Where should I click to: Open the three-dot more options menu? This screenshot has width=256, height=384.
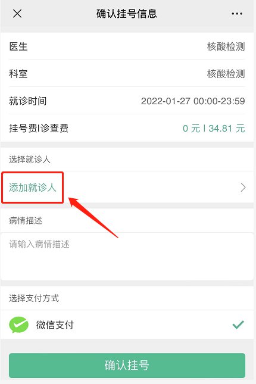237,14
